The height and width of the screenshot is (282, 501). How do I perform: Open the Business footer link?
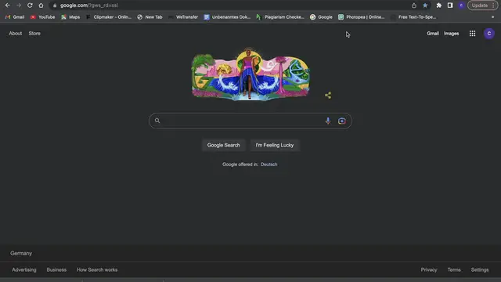tap(56, 269)
